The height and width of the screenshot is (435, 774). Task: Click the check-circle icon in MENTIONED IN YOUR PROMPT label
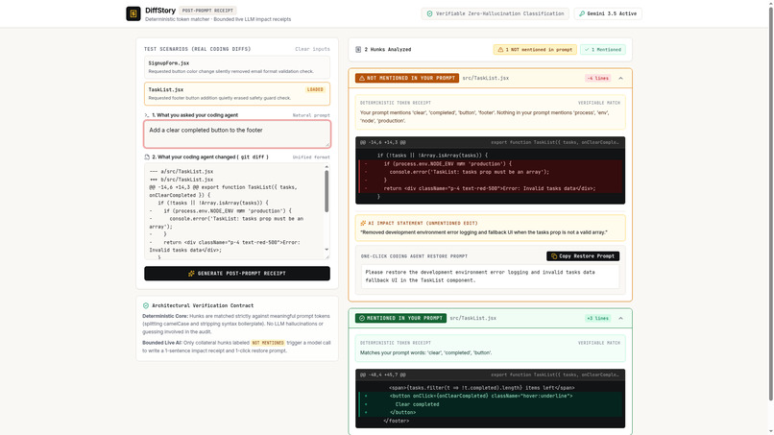pos(362,318)
